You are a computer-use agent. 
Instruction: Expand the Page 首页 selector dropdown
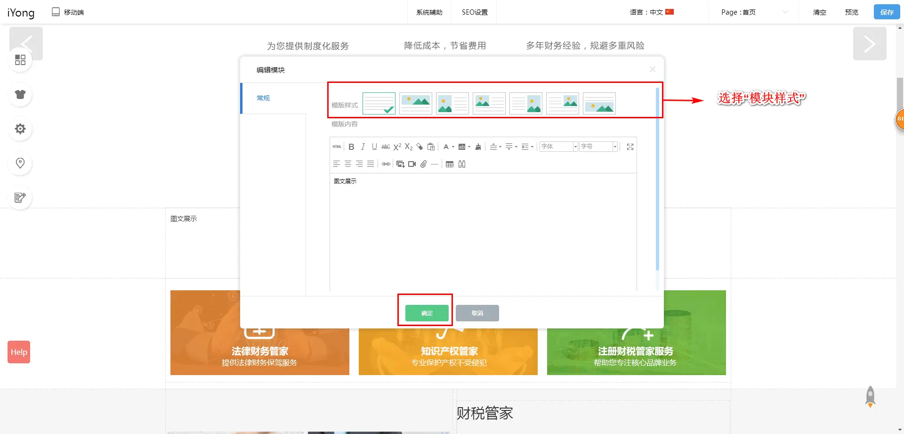(753, 12)
